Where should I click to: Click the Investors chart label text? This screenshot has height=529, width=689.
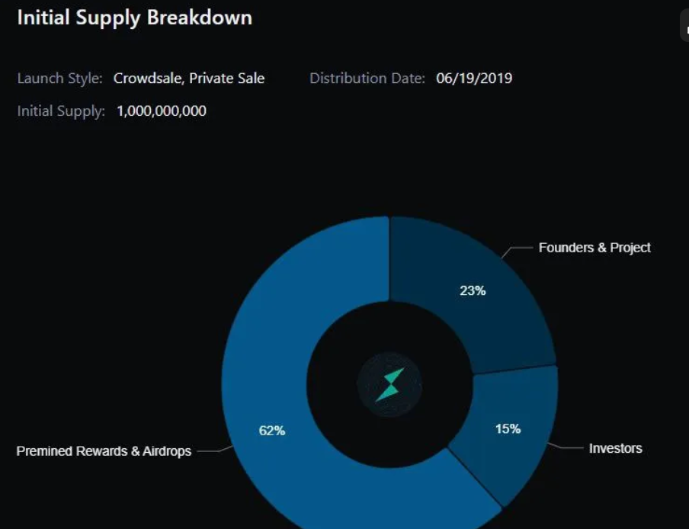615,448
